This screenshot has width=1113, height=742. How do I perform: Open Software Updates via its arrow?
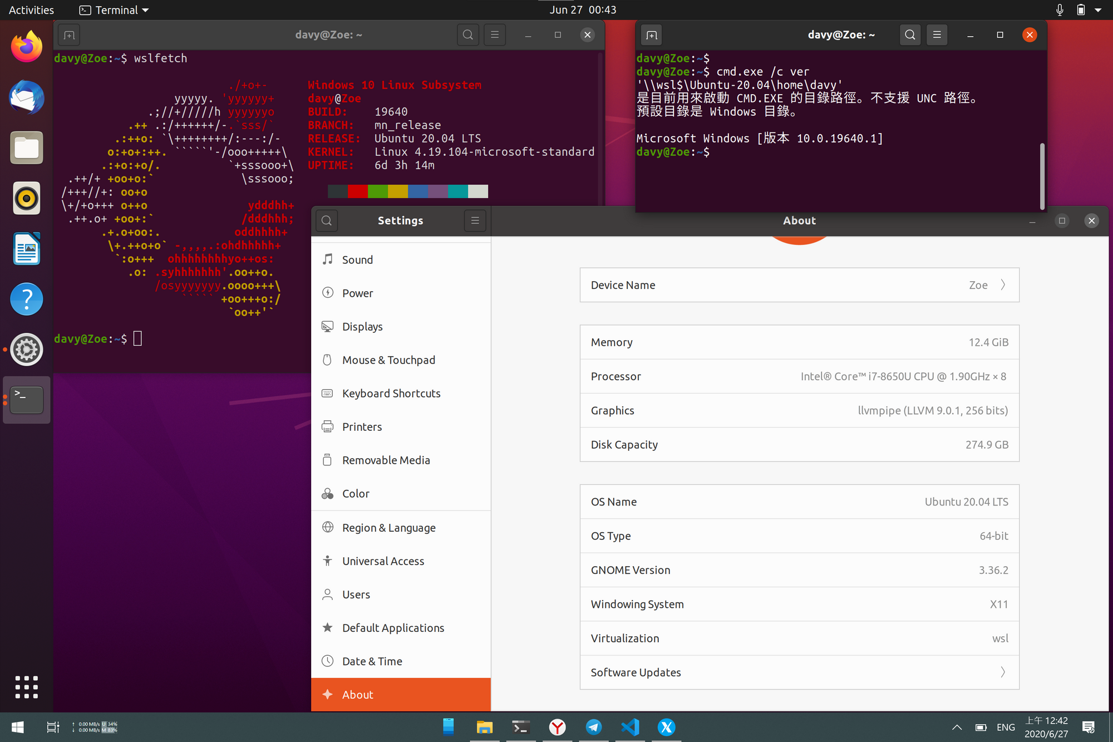tap(1003, 672)
